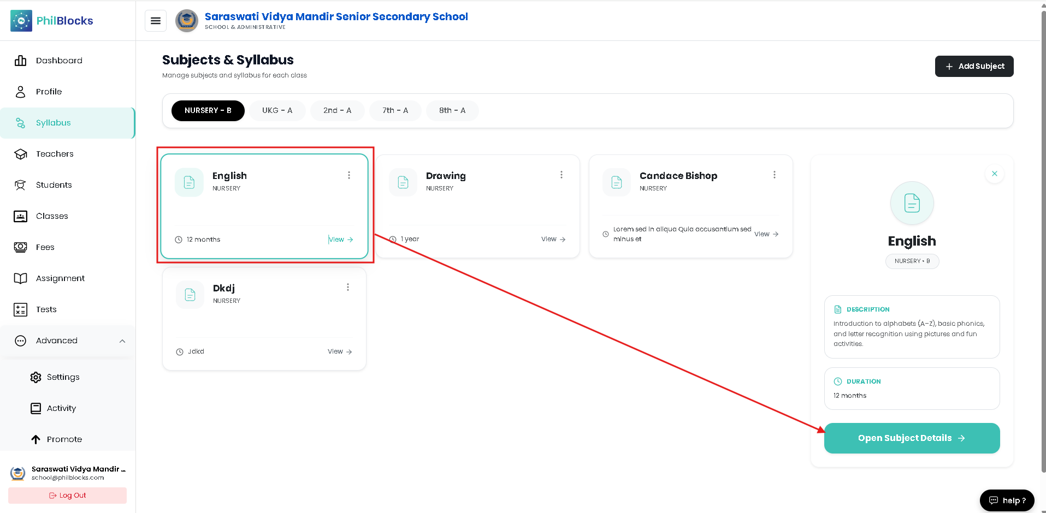
Task: Click the Settings gear icon
Action: pos(36,377)
